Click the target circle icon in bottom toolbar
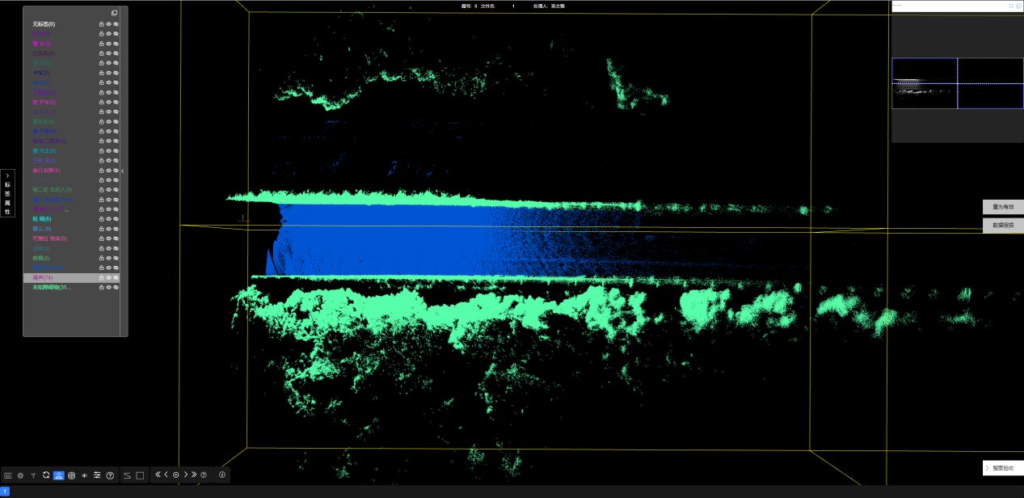1024x498 pixels. [72, 475]
